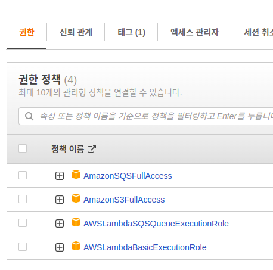Click the managed policy icon for AWSLambdaBasicExecutionRole
This screenshot has width=273, height=270.
pos(76,246)
